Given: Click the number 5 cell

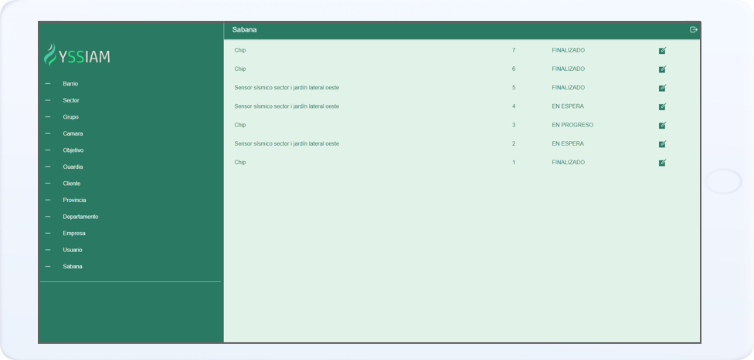Looking at the screenshot, I should coord(514,88).
